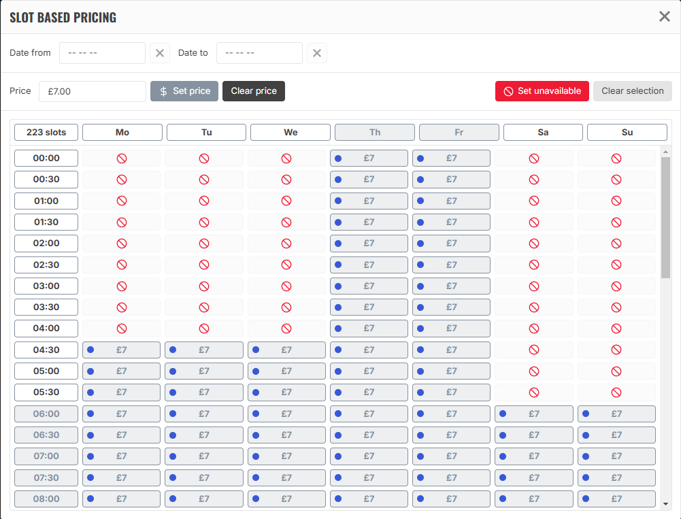Click the slot grid scrollbar up arrow
Image resolution: width=681 pixels, height=519 pixels.
[x=665, y=152]
